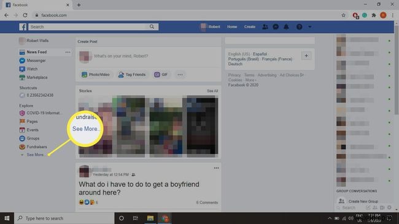This screenshot has height=224, width=399.
Task: Open the Ad Choices footer link
Action: point(292,75)
